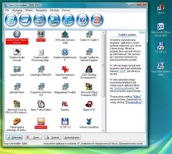The width and height of the screenshot is (172, 154).
Task: Select J2SE Runtime Environment entry
Action: (x=89, y=72)
